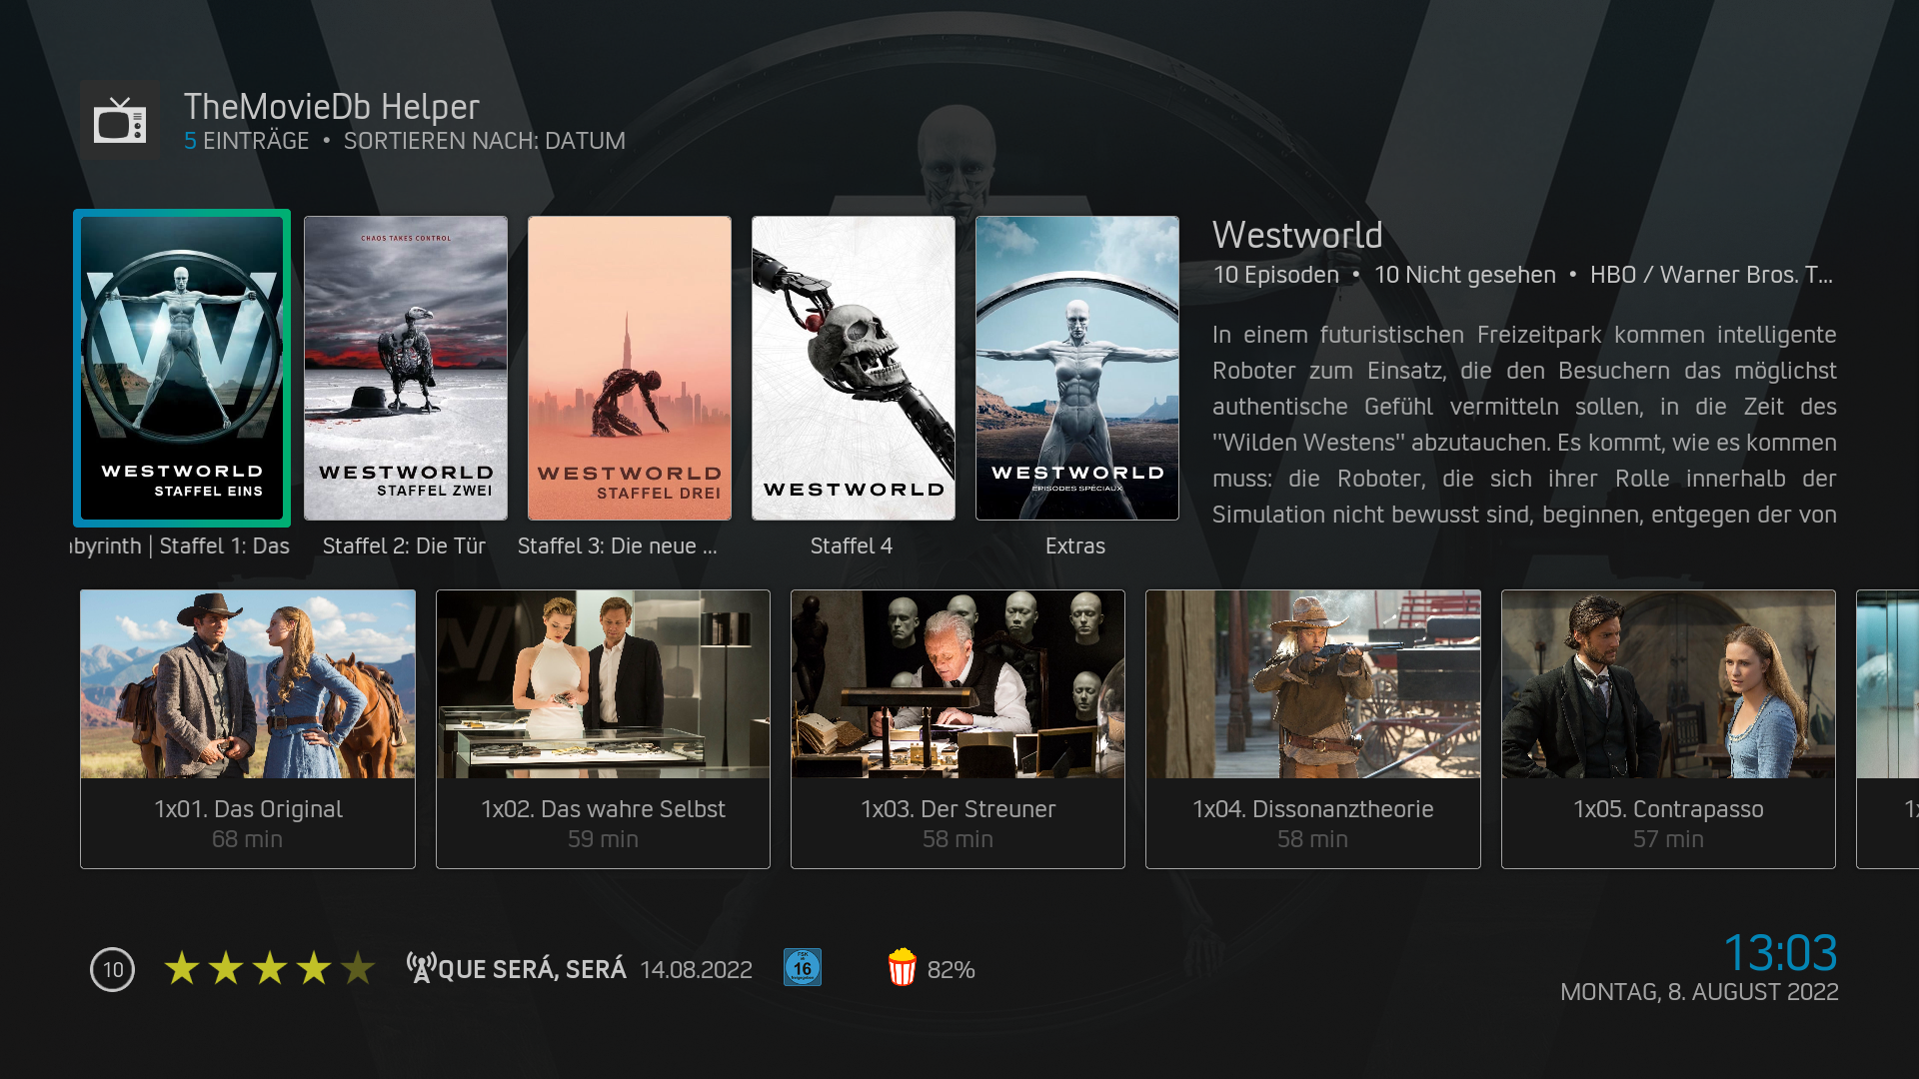The width and height of the screenshot is (1919, 1079).
Task: Select the Westworld Staffel Drei poster
Action: point(630,368)
